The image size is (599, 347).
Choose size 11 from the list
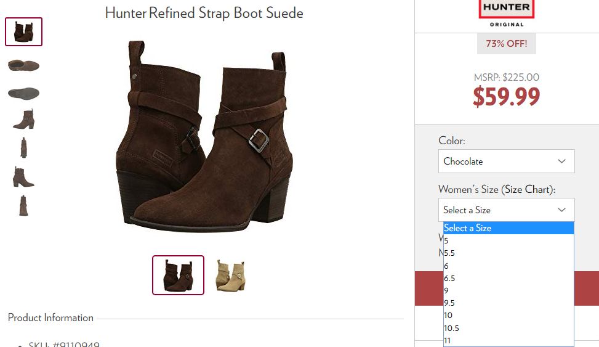(509, 340)
